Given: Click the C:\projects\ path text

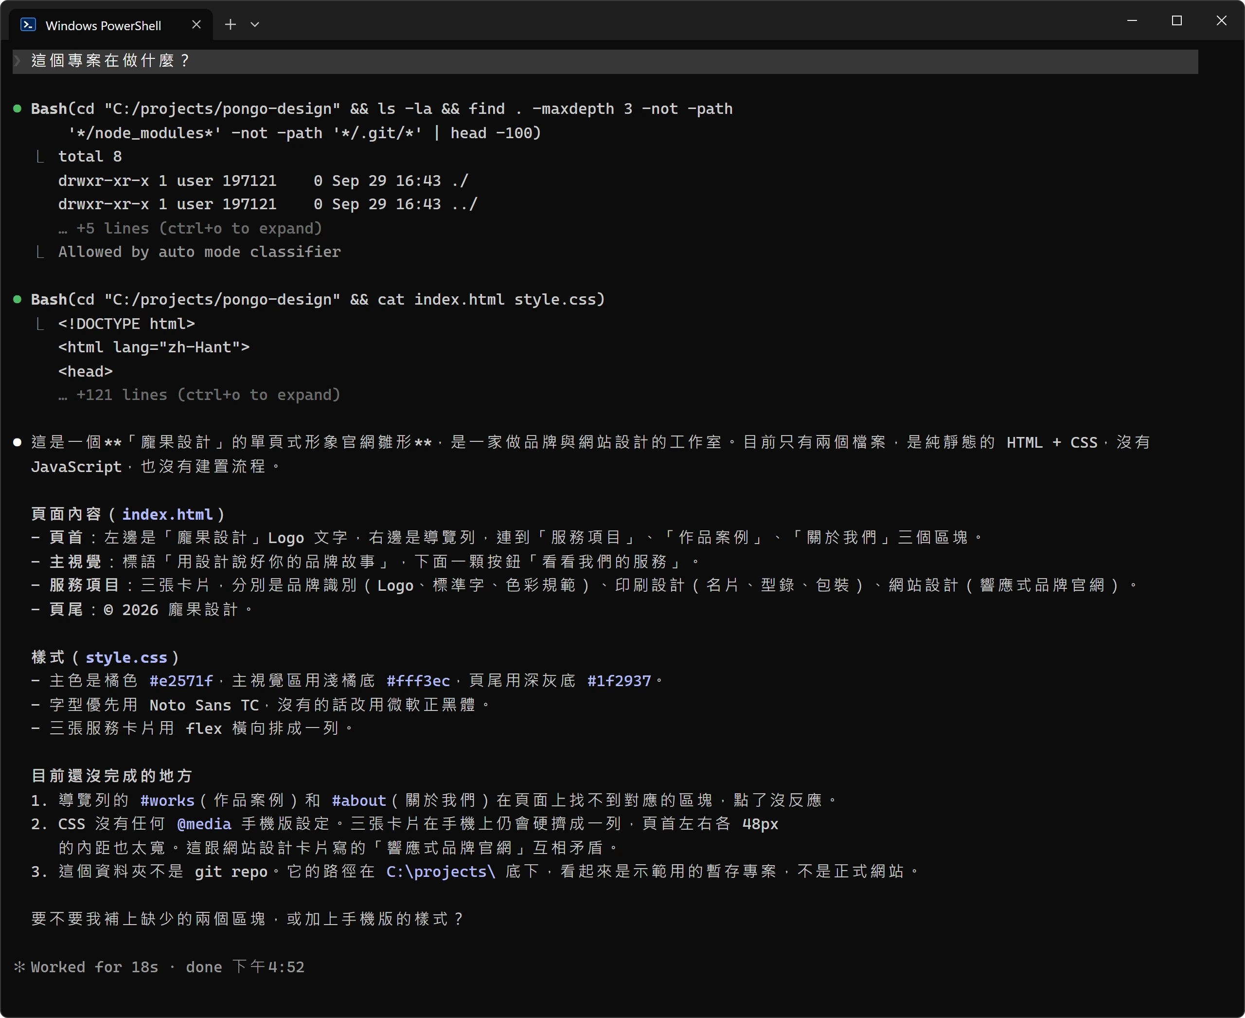Looking at the screenshot, I should 441,872.
